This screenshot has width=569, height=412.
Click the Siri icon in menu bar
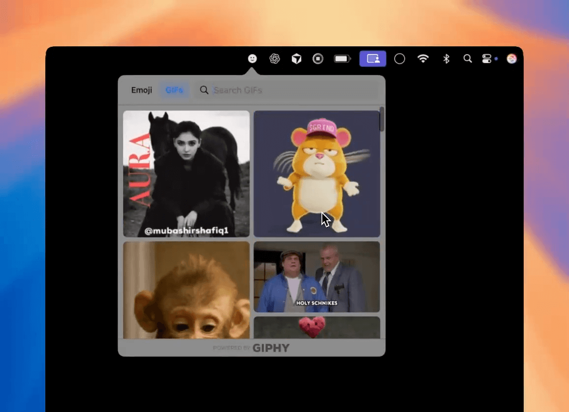(512, 59)
